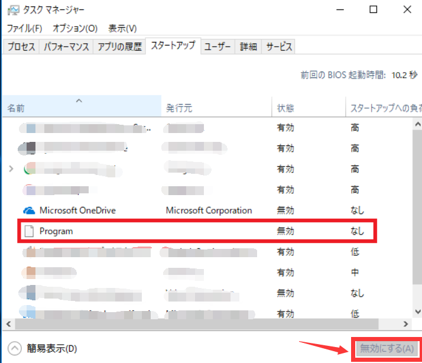Viewport: 422px width, 363px height.
Task: Switch to the パフォーマンス tab
Action: 66,47
